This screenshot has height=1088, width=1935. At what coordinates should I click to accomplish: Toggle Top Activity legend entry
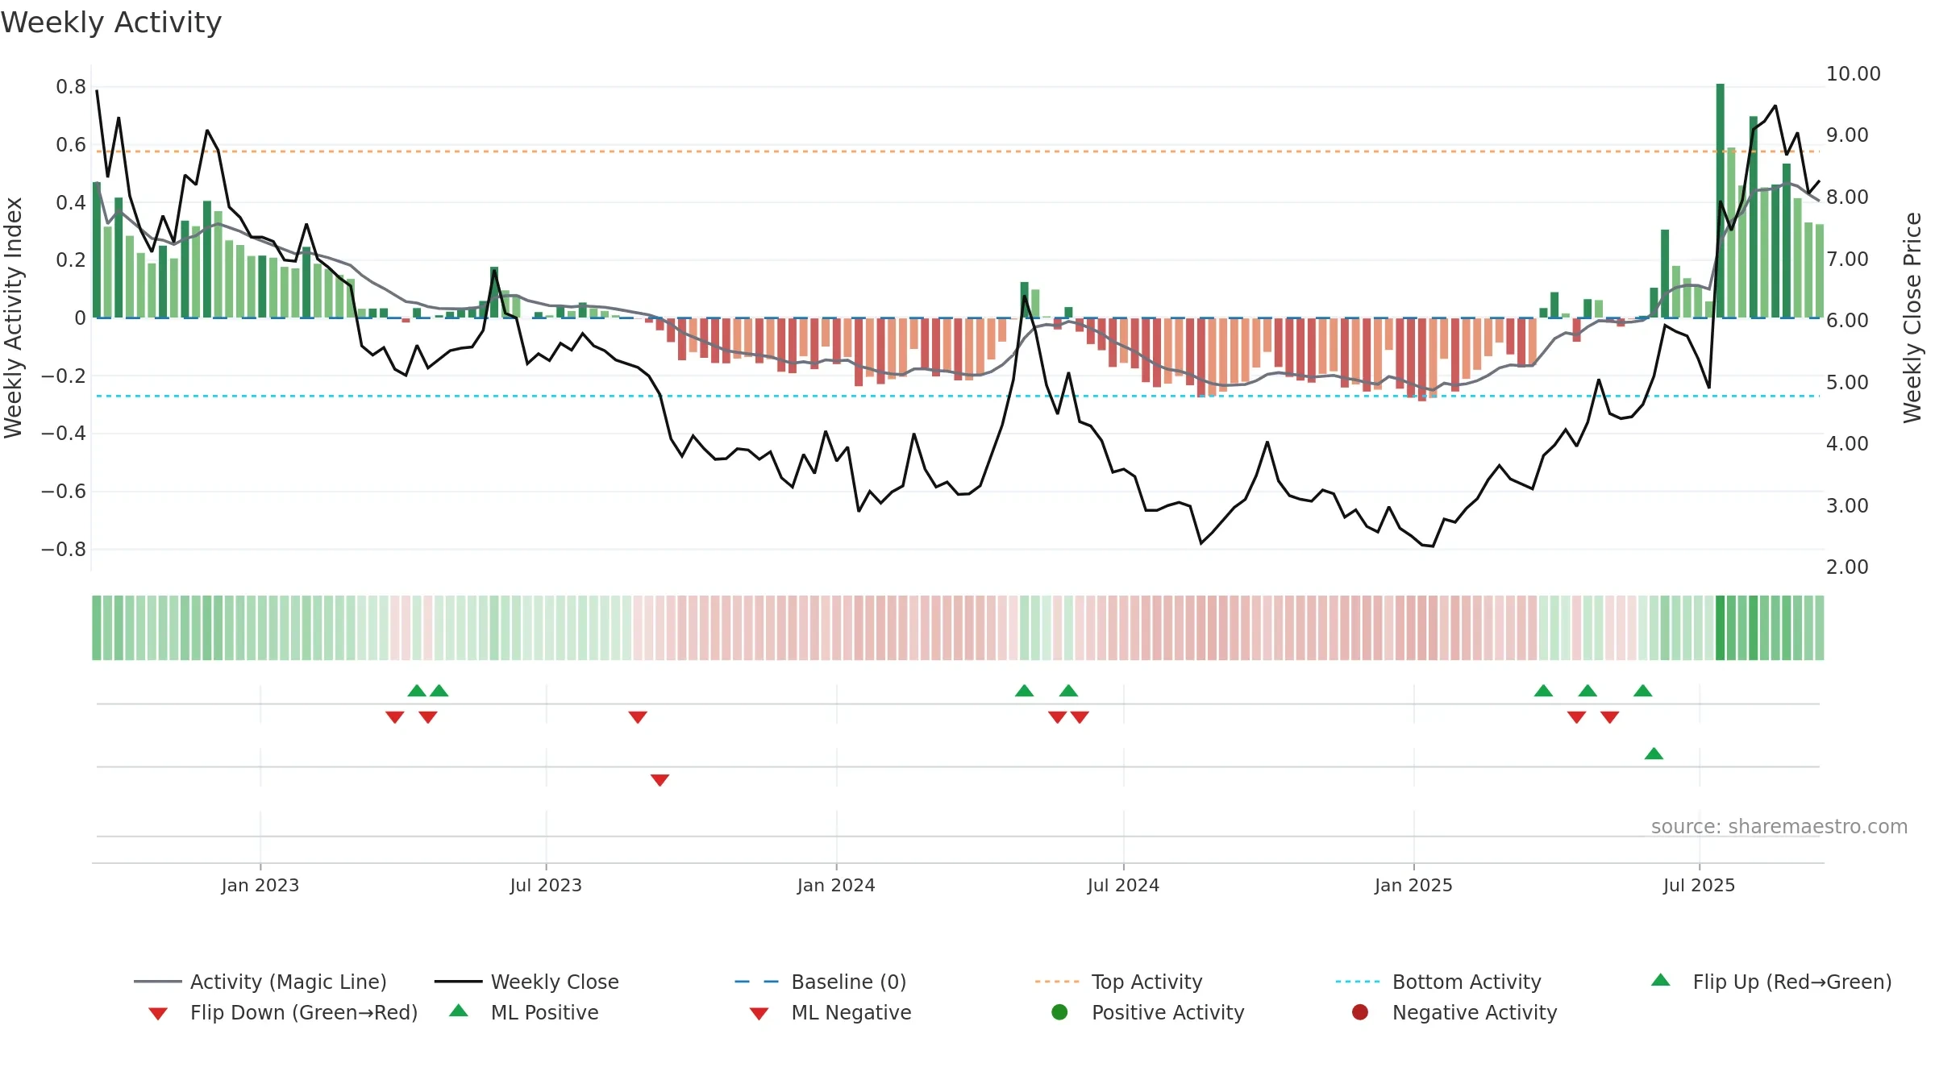click(x=1118, y=982)
